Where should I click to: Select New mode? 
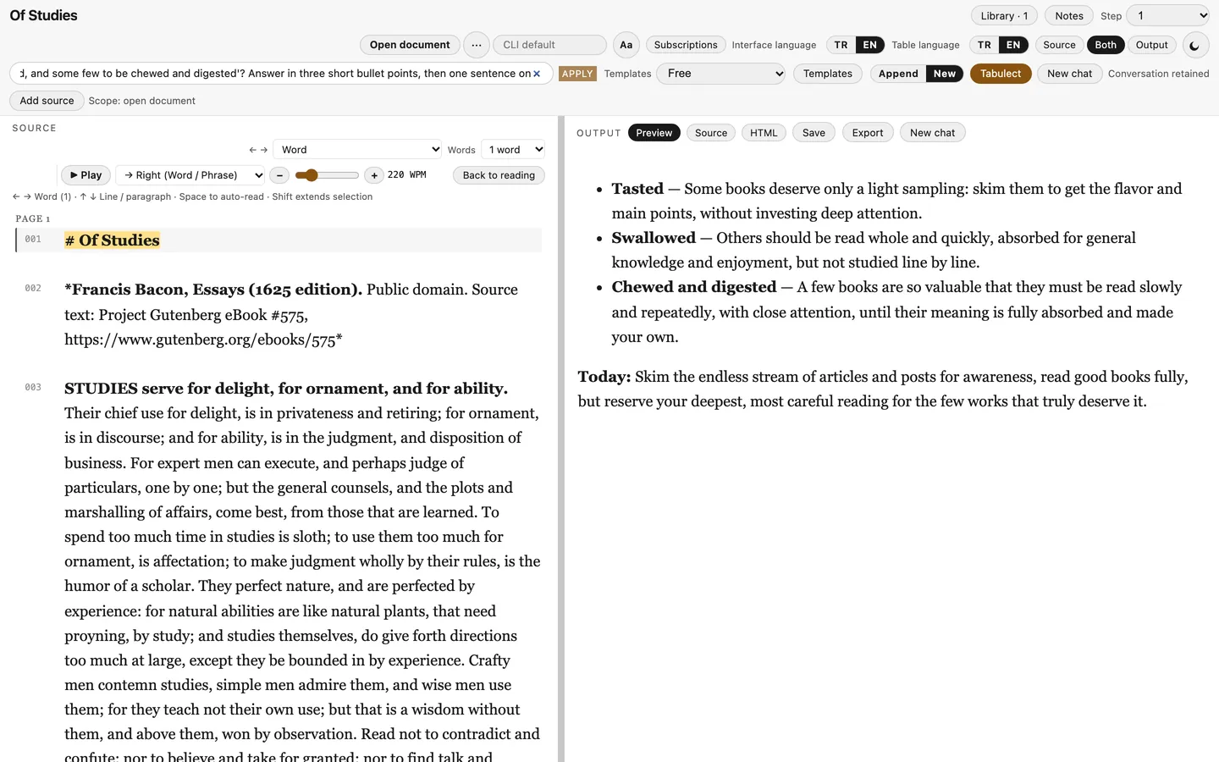945,74
